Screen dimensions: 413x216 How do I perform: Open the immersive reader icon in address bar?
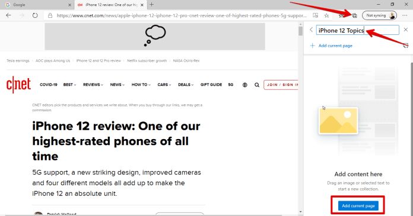click(315, 15)
